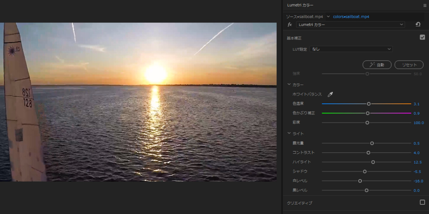Click the 基本補正 section header

coord(294,38)
